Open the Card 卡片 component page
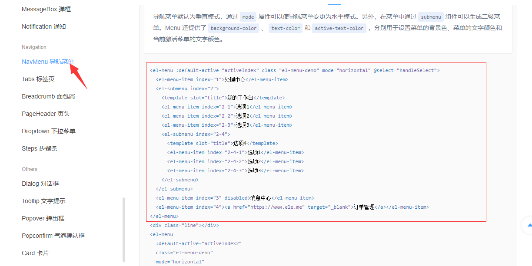 [x=35, y=253]
